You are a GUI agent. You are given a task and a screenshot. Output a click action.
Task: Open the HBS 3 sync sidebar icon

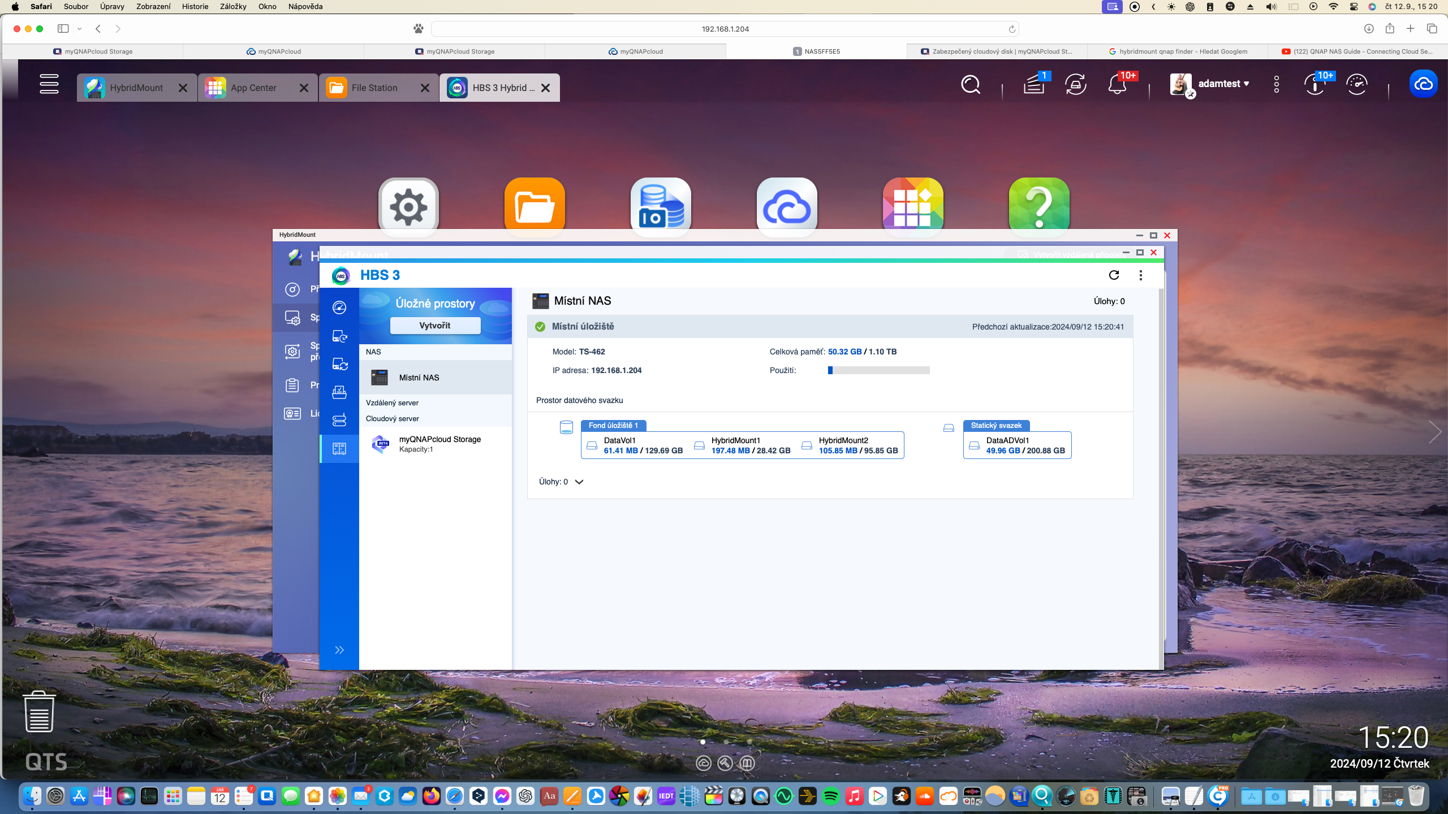click(x=339, y=365)
